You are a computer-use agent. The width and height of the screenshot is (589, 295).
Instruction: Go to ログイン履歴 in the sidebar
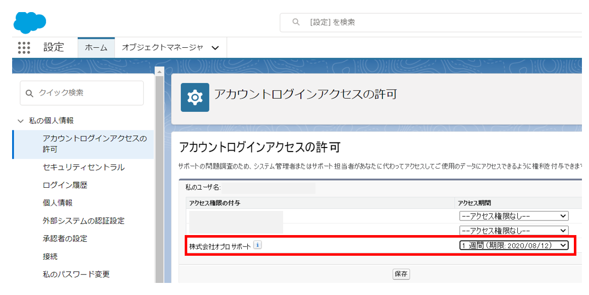tap(65, 185)
